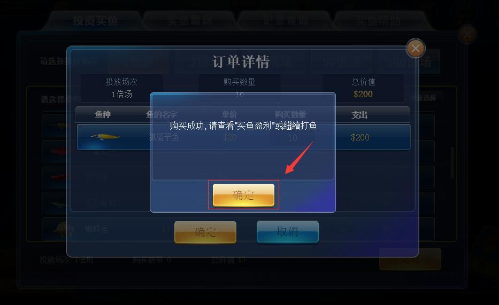Open the second tab next to 投资买鱼
Screen dimensions: 499x305
pos(190,21)
